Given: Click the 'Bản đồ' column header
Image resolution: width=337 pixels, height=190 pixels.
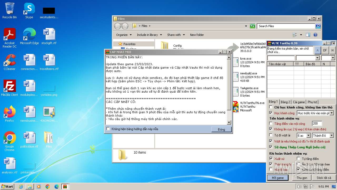Looking at the screenshot, I should pos(312,64).
